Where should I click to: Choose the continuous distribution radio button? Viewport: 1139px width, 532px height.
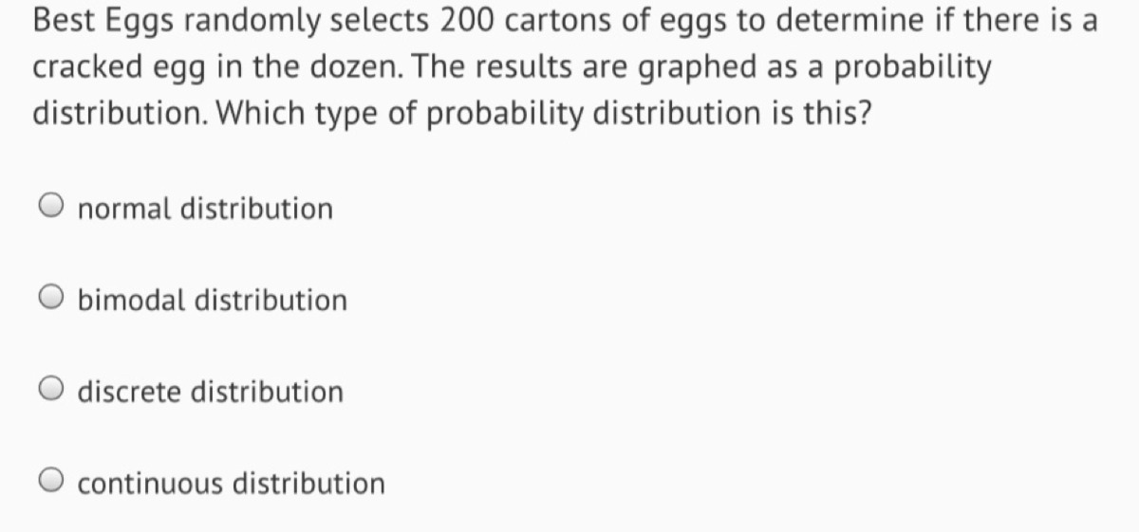(52, 484)
